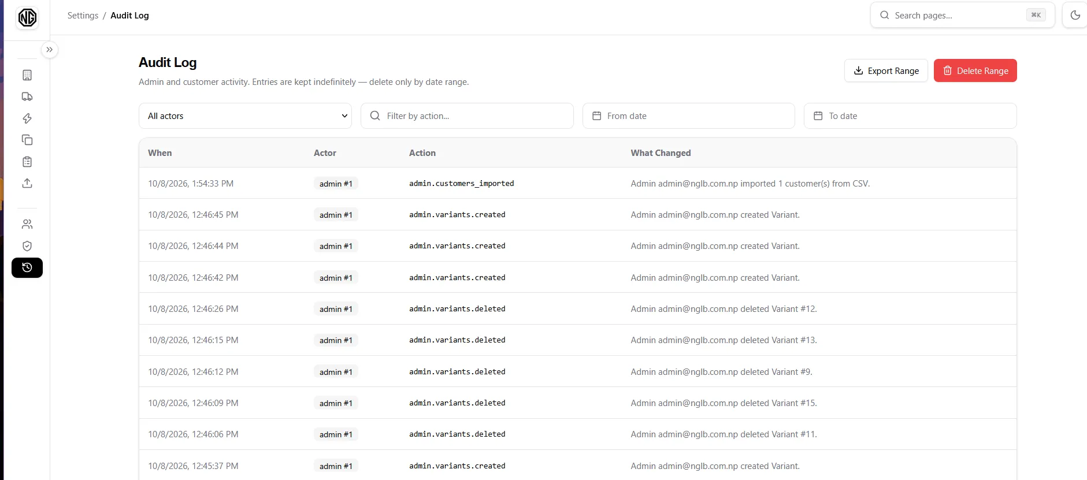
Task: Open the copy/duplicate icon in sidebar
Action: [x=27, y=140]
